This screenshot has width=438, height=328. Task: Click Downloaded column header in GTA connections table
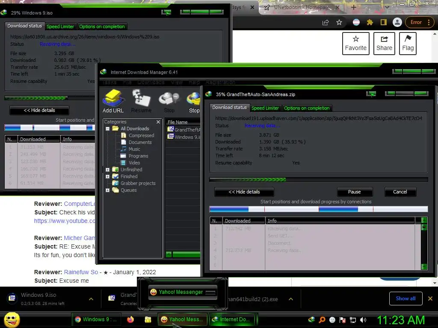pyautogui.click(x=243, y=221)
